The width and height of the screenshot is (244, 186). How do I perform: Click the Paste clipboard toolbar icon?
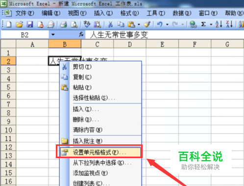[132, 24]
